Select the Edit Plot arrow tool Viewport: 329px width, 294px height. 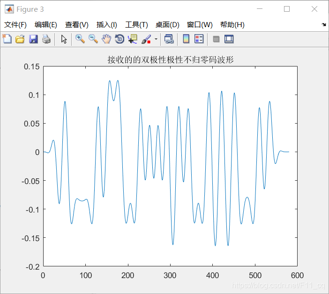(x=64, y=39)
